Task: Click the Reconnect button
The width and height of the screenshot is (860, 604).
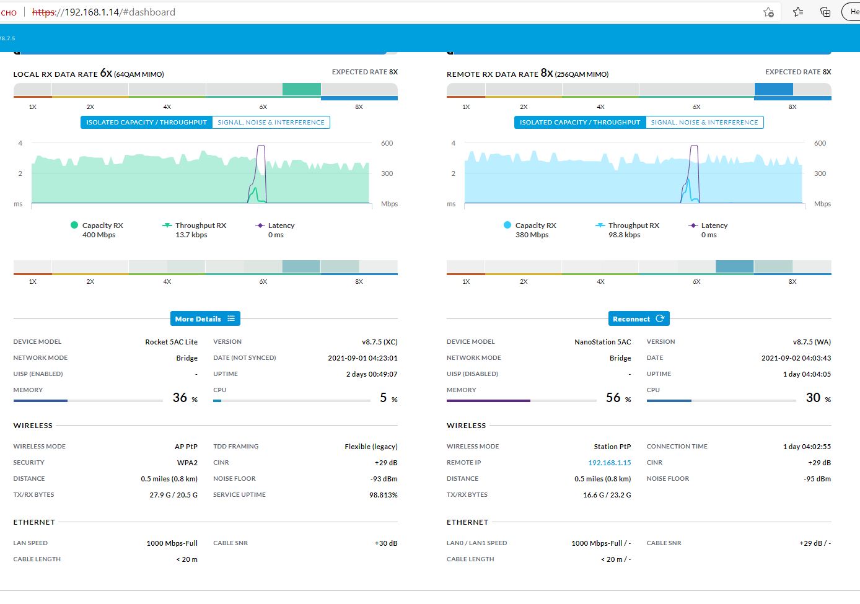Action: (639, 318)
